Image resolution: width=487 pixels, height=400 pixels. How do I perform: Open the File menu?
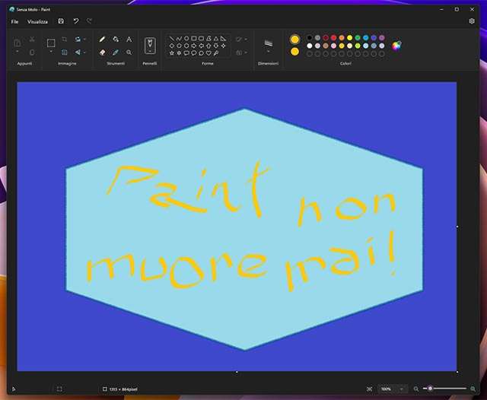(14, 21)
